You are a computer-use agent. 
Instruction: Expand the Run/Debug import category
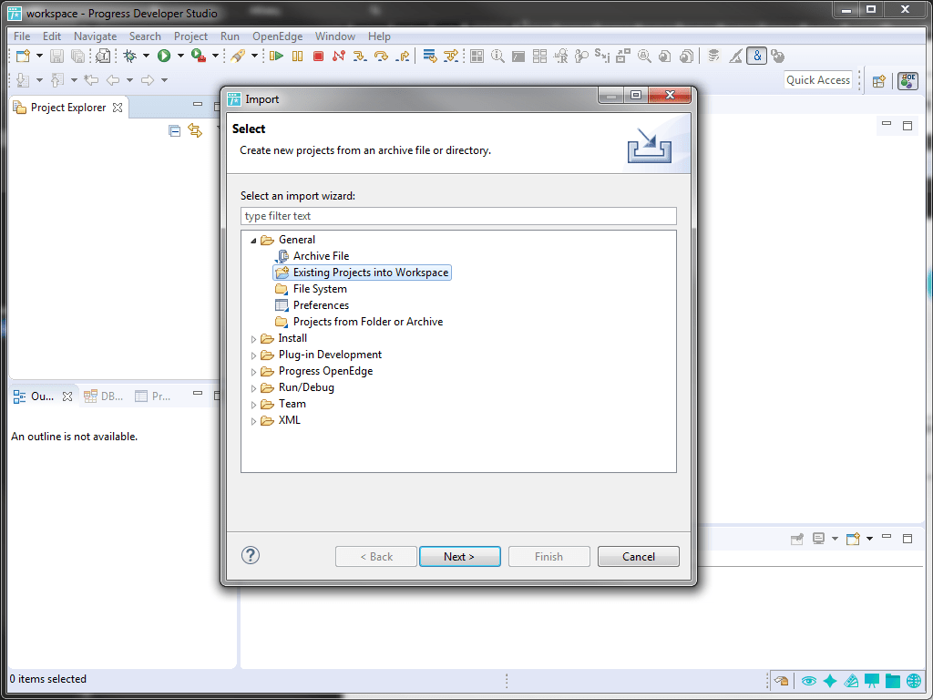pyautogui.click(x=253, y=388)
